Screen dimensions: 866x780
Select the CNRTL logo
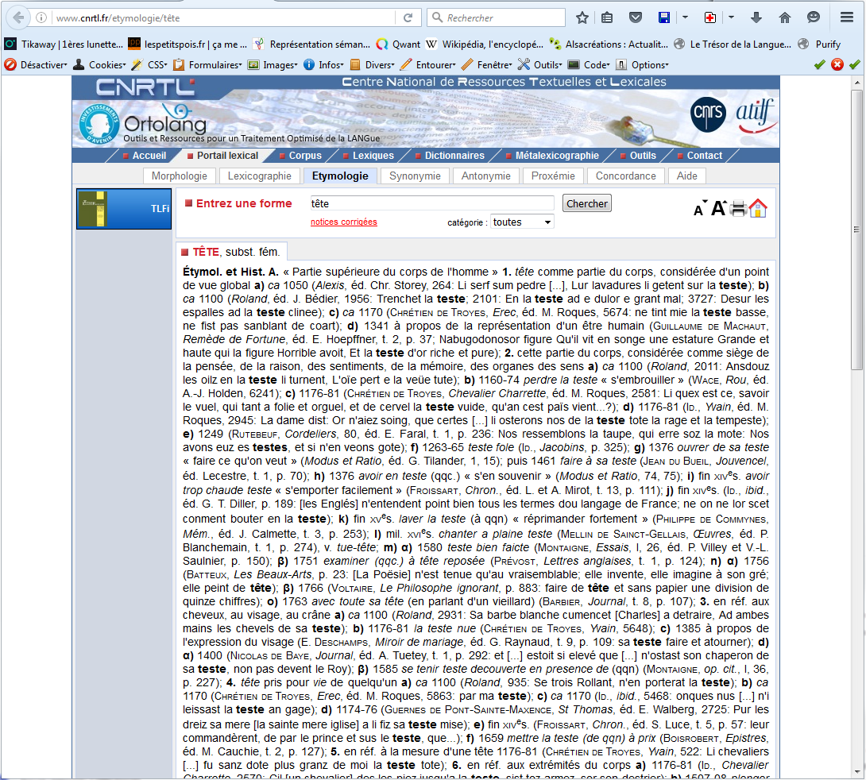145,87
